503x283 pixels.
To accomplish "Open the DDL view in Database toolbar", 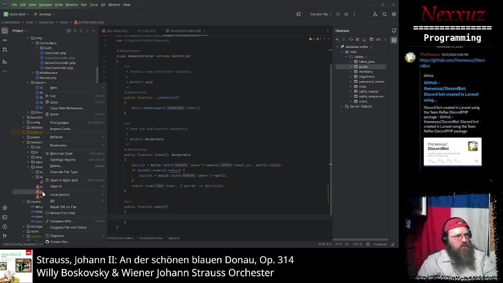I will (x=378, y=39).
